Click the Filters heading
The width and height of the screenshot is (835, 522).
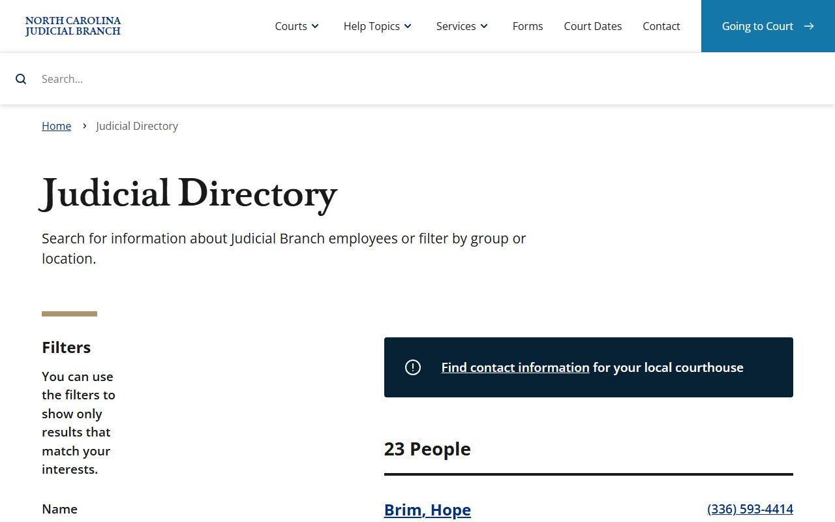pos(67,347)
